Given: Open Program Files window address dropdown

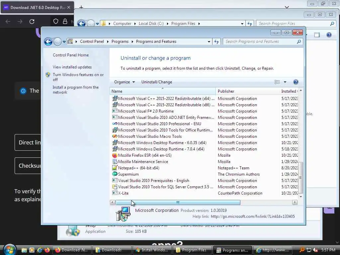Looking at the screenshot, I should 242,24.
